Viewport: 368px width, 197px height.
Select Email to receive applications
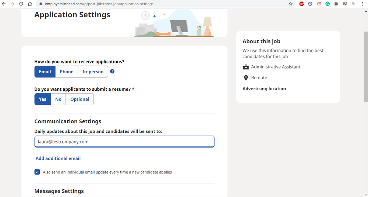[x=45, y=72]
